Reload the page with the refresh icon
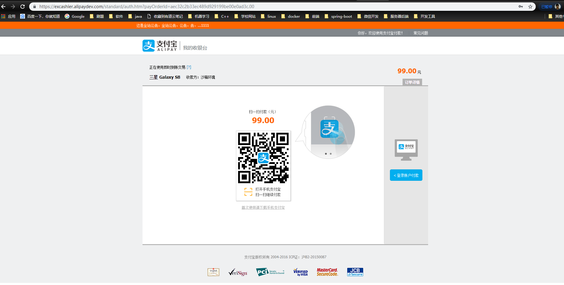564x285 pixels. pos(23,7)
